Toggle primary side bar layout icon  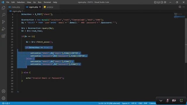(x=155, y=2)
